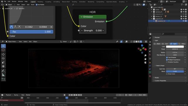Click the viewport navigation gizmo

click(x=142, y=49)
